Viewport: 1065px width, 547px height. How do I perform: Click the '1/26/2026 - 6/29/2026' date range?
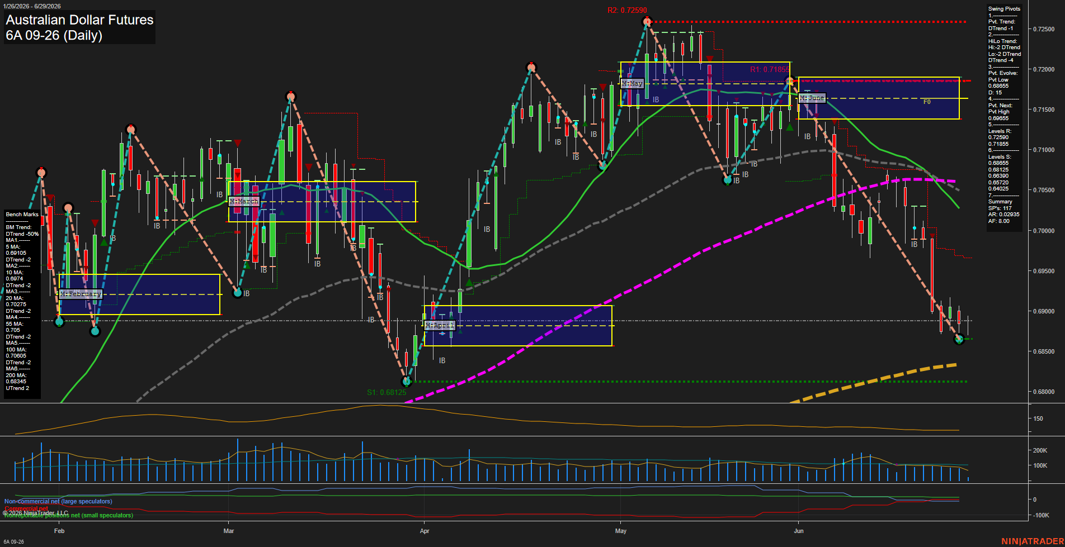(31, 6)
